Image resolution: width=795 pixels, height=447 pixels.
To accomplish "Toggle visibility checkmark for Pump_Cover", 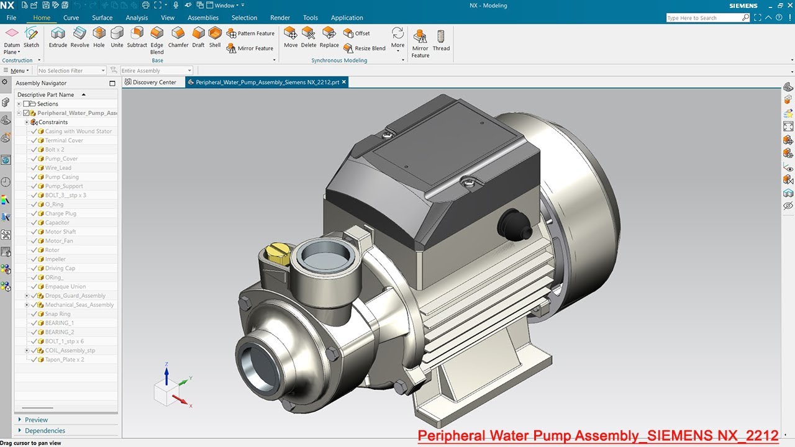I will click(x=34, y=159).
